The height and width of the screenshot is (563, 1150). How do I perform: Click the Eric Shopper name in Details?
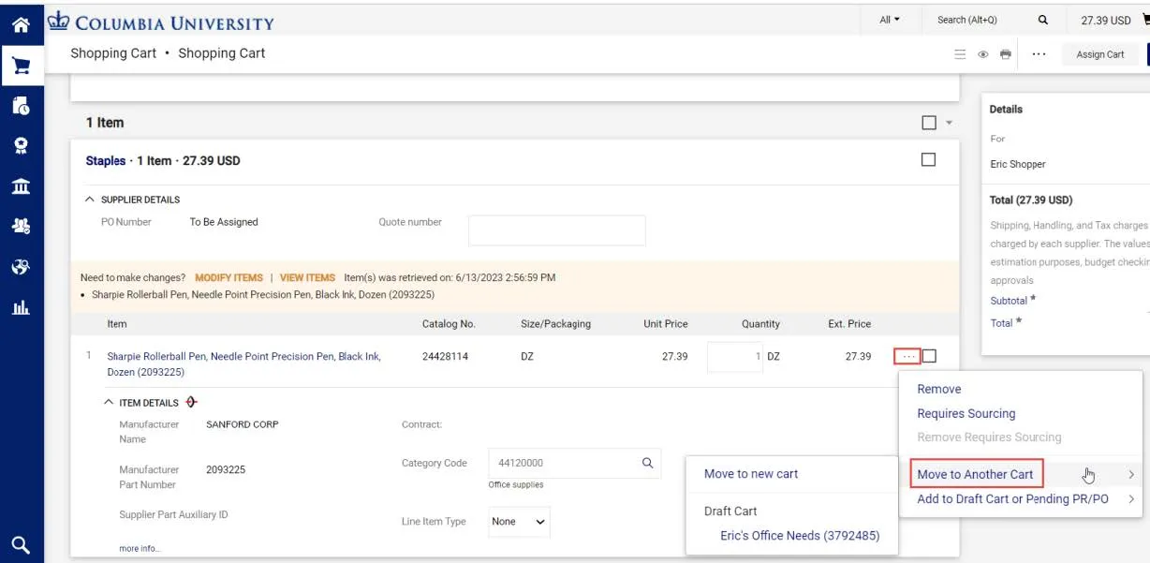pyautogui.click(x=1018, y=164)
